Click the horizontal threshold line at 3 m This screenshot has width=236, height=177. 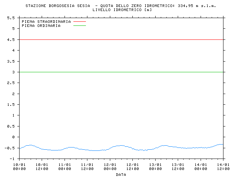pos(122,72)
